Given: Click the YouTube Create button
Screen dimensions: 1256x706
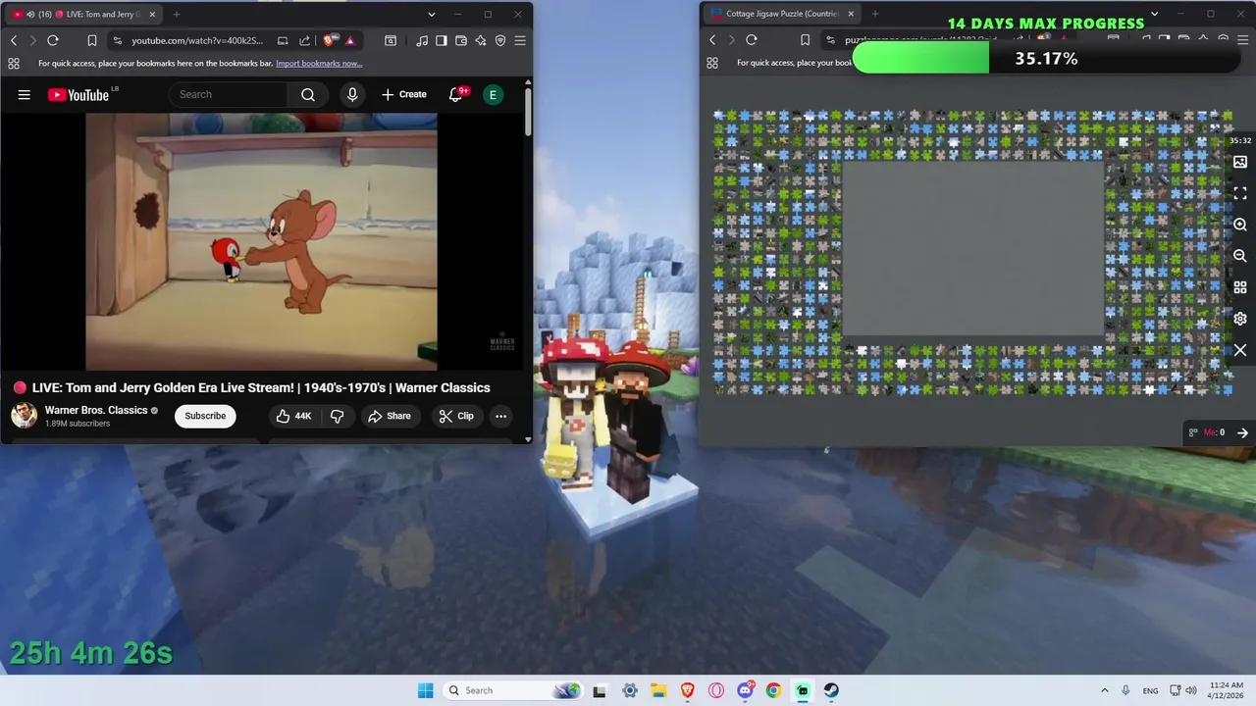Looking at the screenshot, I should (x=404, y=95).
